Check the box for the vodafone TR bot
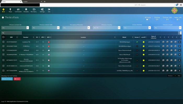183x104 pixels. point(3,42)
